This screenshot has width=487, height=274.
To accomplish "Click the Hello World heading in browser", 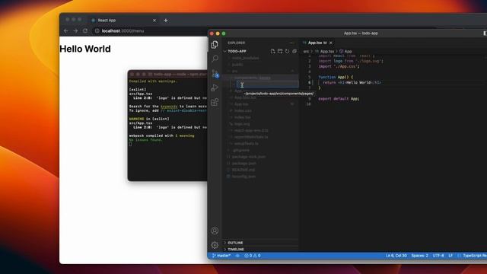I will point(85,49).
